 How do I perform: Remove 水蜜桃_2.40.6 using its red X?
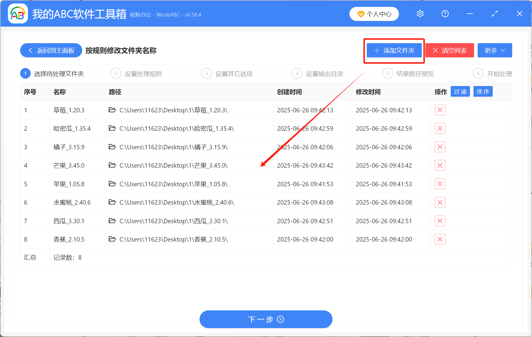pos(440,202)
